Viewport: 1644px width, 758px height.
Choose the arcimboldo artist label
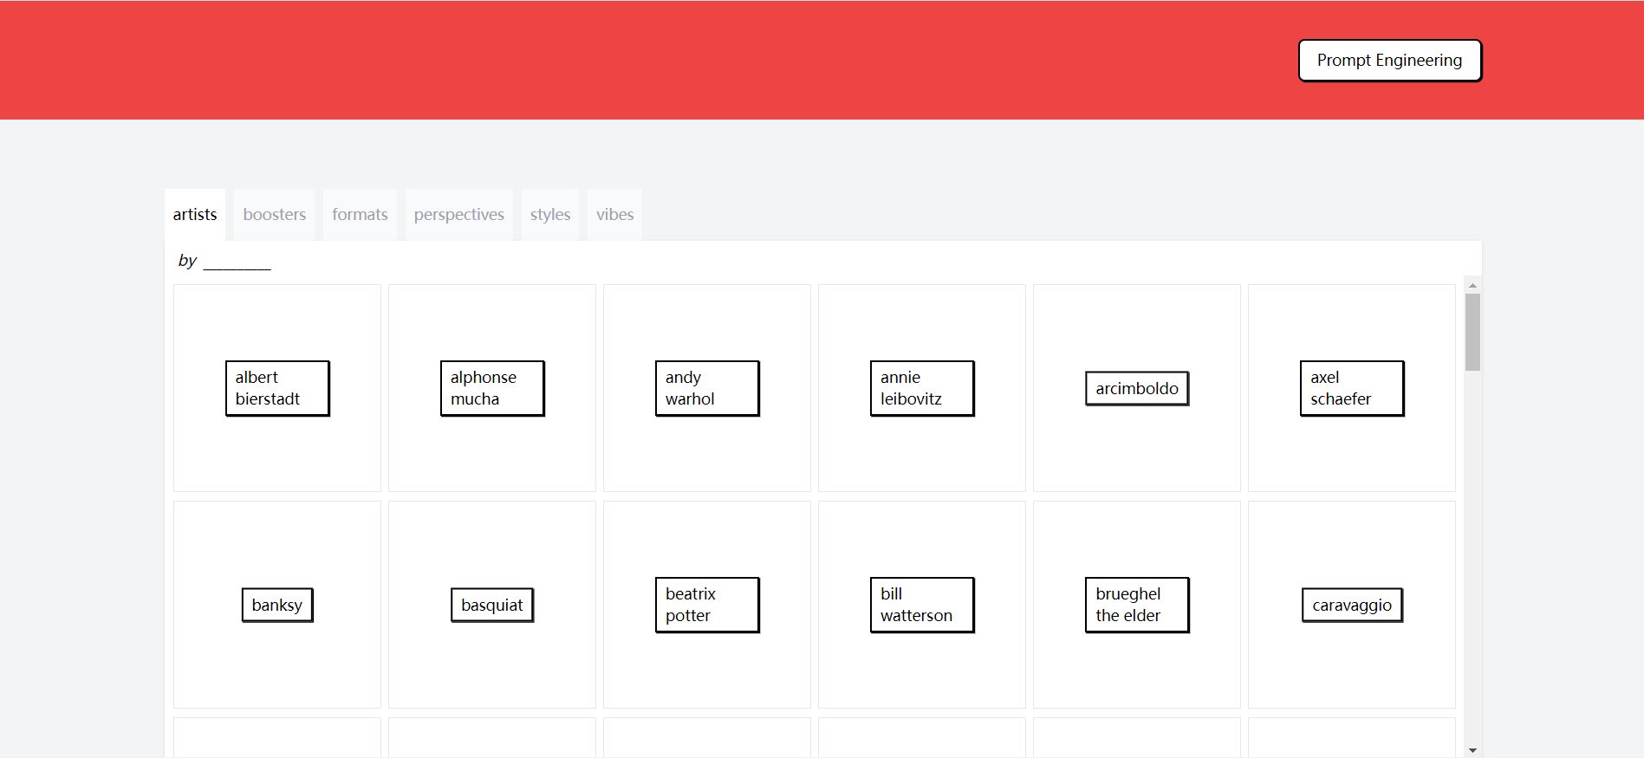pyautogui.click(x=1137, y=388)
